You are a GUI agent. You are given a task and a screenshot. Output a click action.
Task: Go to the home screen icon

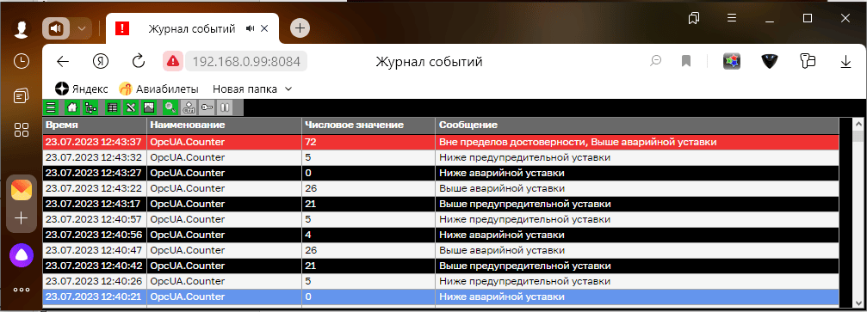[x=71, y=107]
